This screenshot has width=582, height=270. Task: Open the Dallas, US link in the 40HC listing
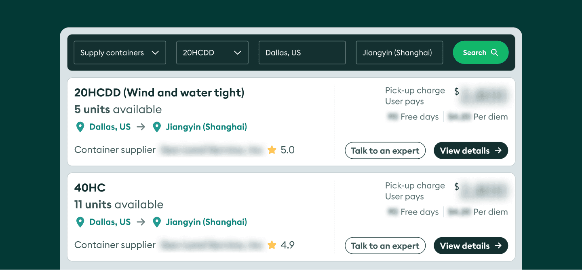(x=110, y=222)
